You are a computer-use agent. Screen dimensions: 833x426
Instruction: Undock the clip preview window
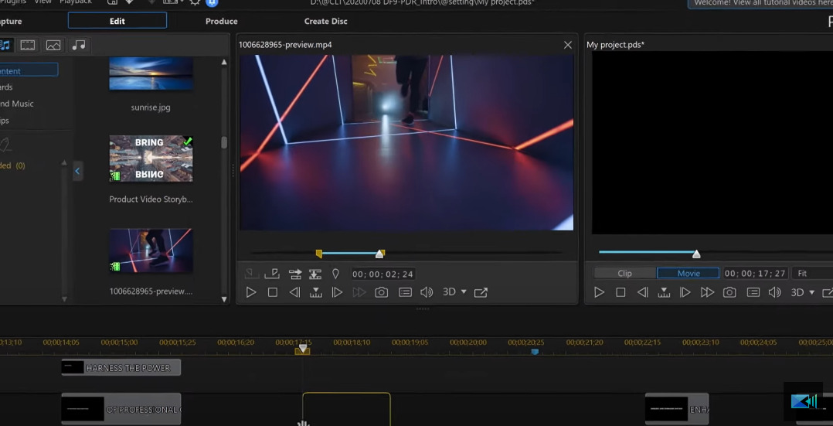481,292
